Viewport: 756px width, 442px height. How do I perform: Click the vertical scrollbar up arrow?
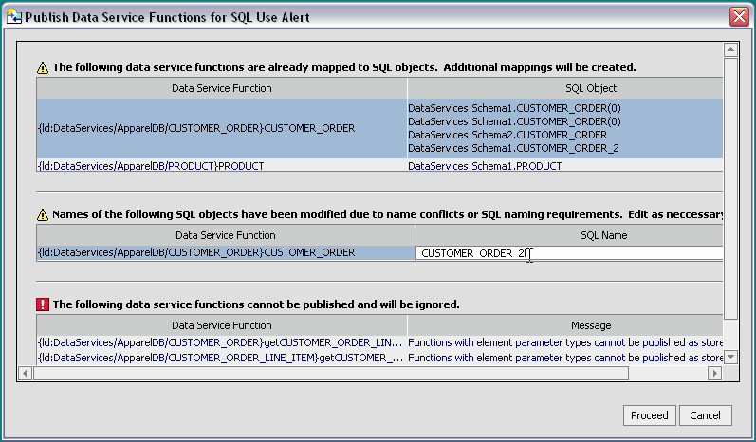point(731,49)
